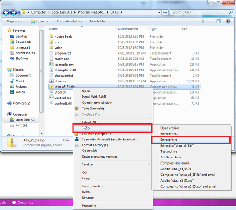Select Test archive option
Image resolution: width=236 pixels, height=210 pixels.
click(x=169, y=151)
